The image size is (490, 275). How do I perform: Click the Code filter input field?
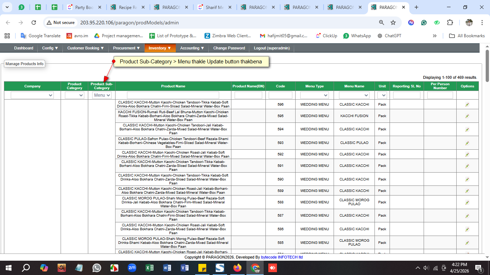(280, 95)
